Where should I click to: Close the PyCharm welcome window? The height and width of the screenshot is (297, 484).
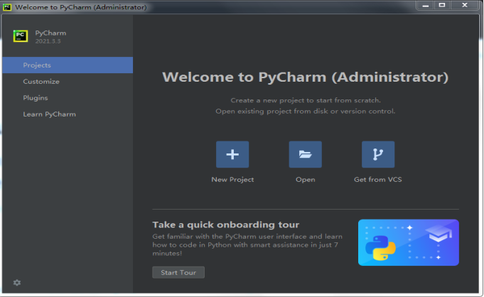(x=465, y=5)
